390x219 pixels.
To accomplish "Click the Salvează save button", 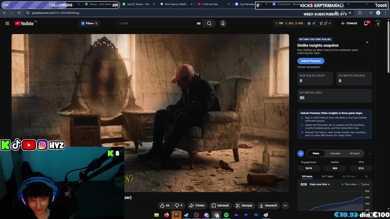I will tap(220, 206).
